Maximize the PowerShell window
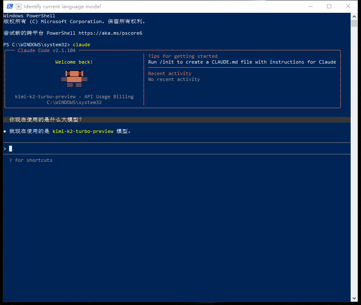Viewport: 361px width, 305px height. 329,7
